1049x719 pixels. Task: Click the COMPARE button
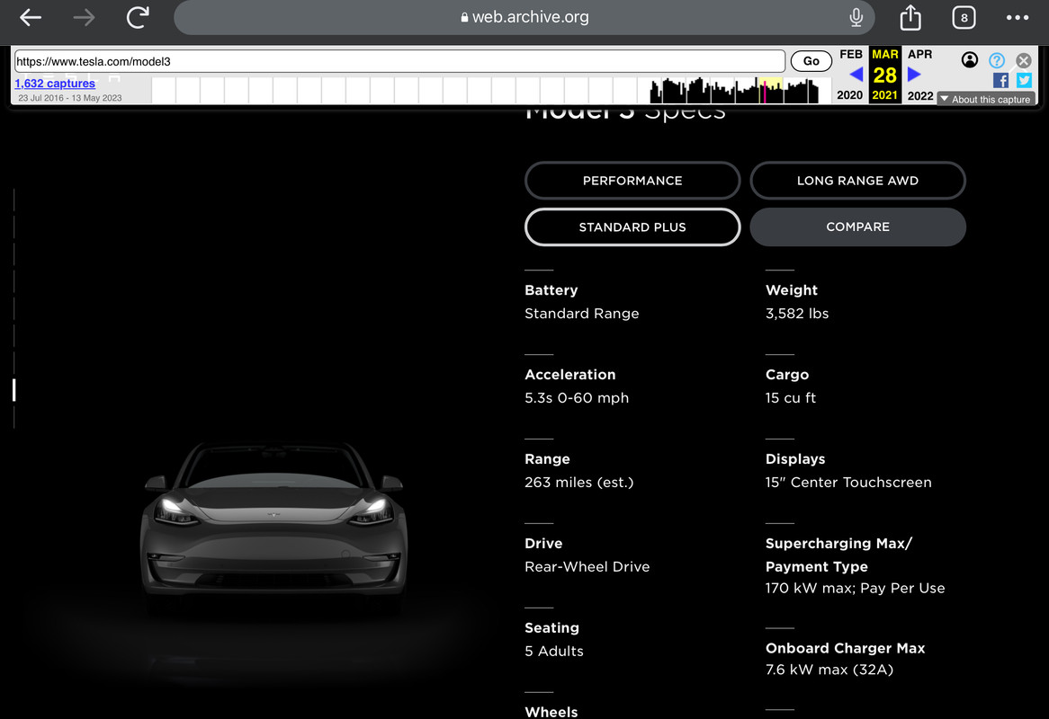[x=857, y=227]
